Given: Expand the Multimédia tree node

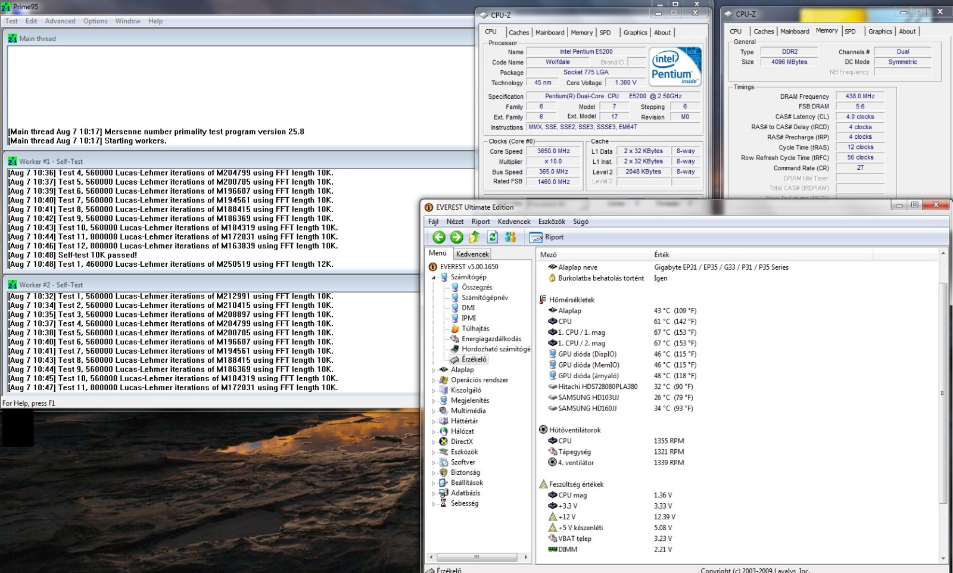Looking at the screenshot, I should coord(434,411).
